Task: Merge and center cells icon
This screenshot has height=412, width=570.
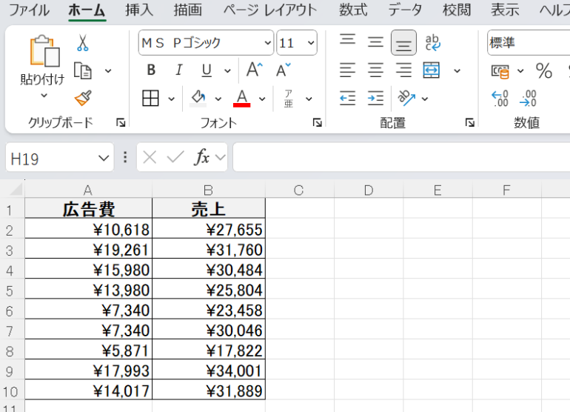Action: 432,70
